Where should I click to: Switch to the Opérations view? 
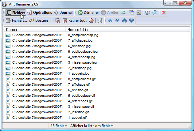pyautogui.click(x=39, y=13)
